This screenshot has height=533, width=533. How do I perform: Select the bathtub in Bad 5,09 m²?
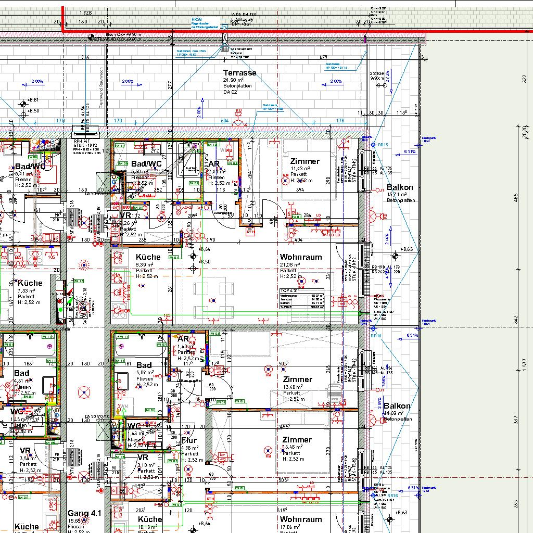[139, 346]
